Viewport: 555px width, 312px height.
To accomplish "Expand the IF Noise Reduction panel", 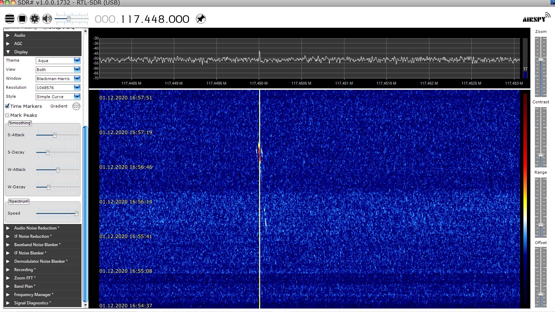I will click(x=43, y=236).
